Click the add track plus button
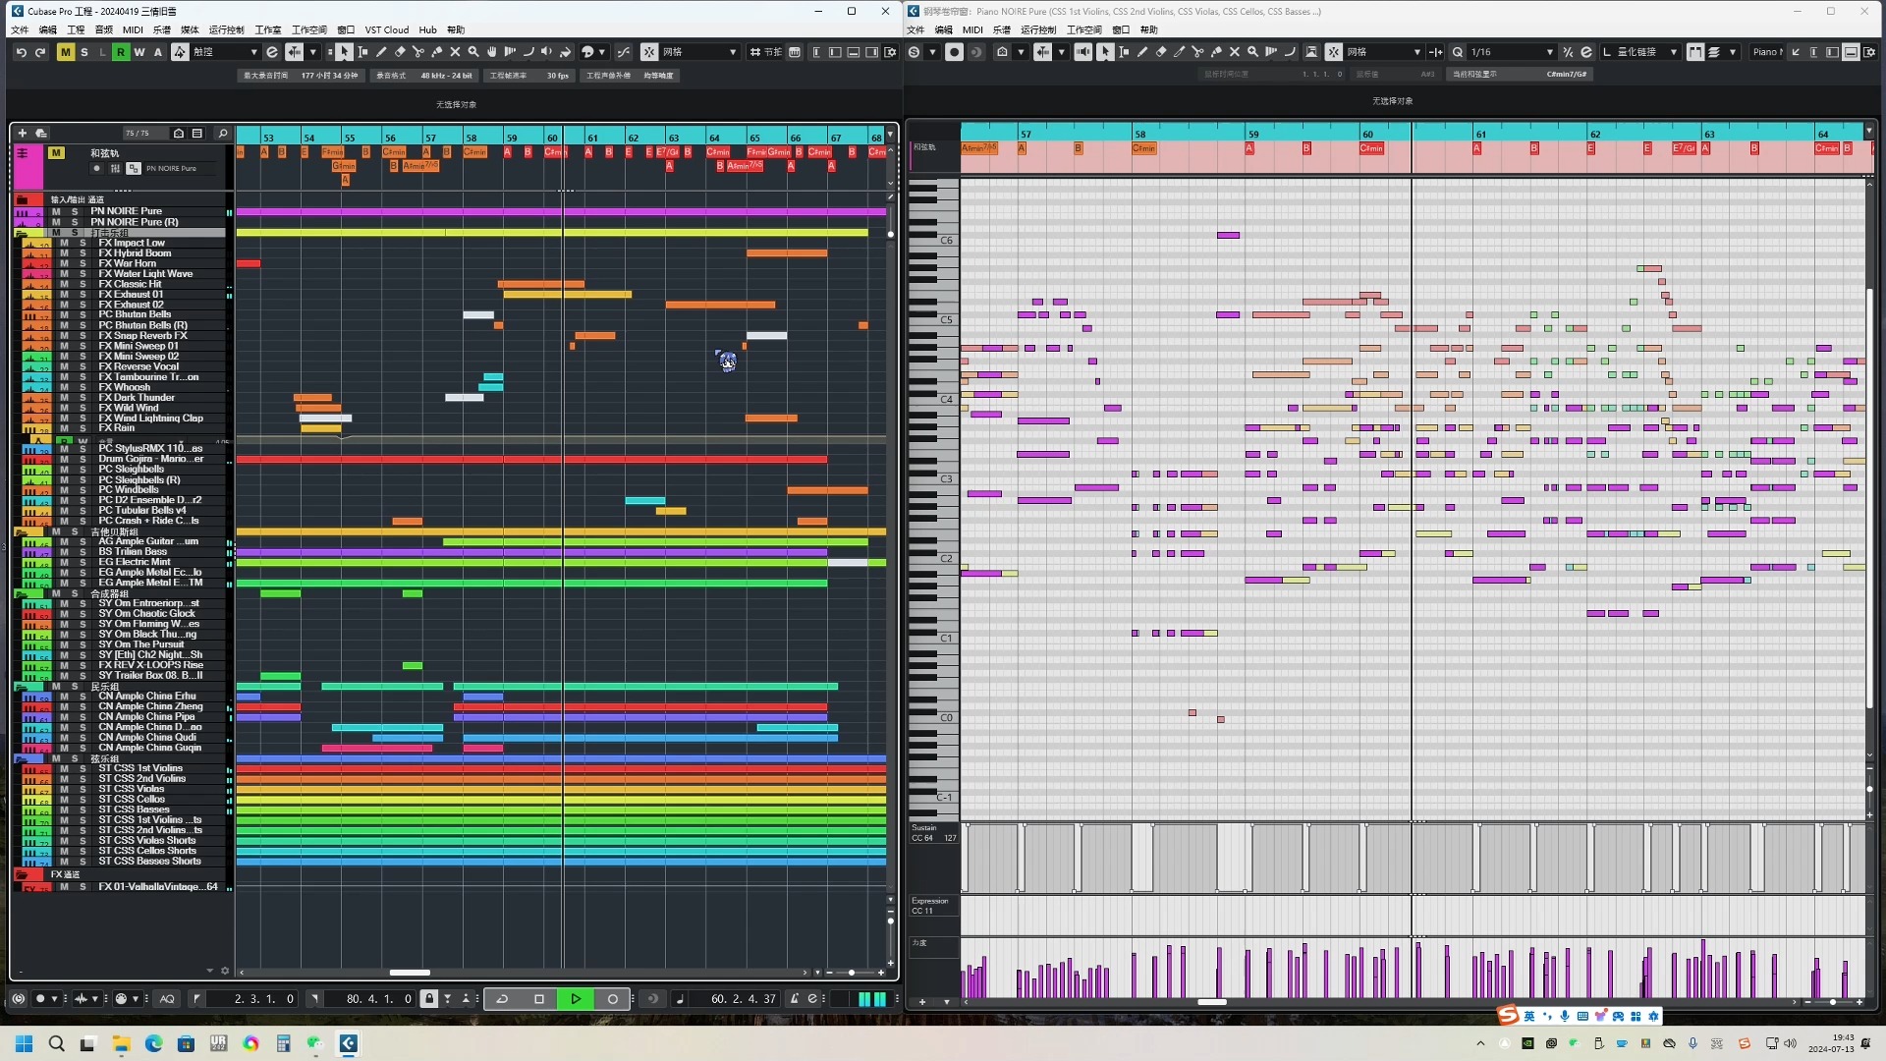1886x1061 pixels. (22, 133)
